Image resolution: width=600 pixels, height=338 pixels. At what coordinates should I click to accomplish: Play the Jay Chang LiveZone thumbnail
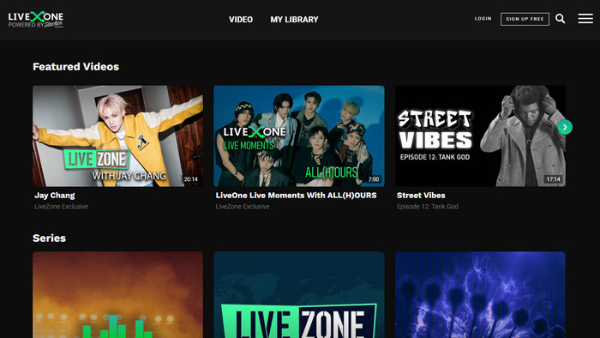[118, 136]
